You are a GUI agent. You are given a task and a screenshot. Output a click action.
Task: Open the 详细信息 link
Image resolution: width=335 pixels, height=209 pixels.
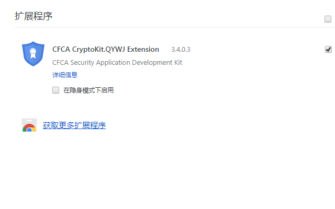tap(65, 75)
